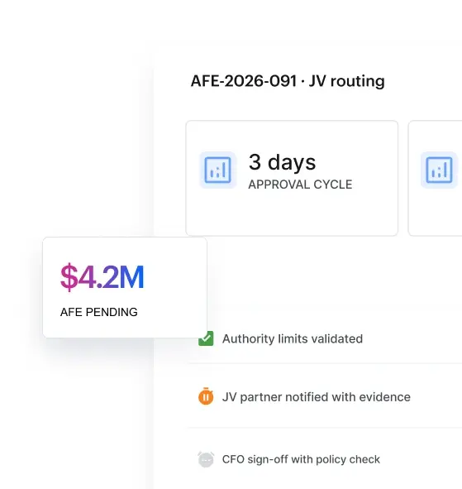
Task: Click the green checkmark for Authority limits validated
Action: coord(206,338)
